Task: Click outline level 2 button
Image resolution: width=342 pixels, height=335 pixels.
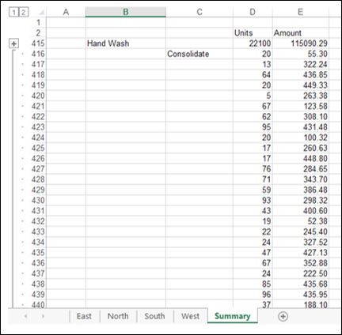Action: [x=24, y=12]
